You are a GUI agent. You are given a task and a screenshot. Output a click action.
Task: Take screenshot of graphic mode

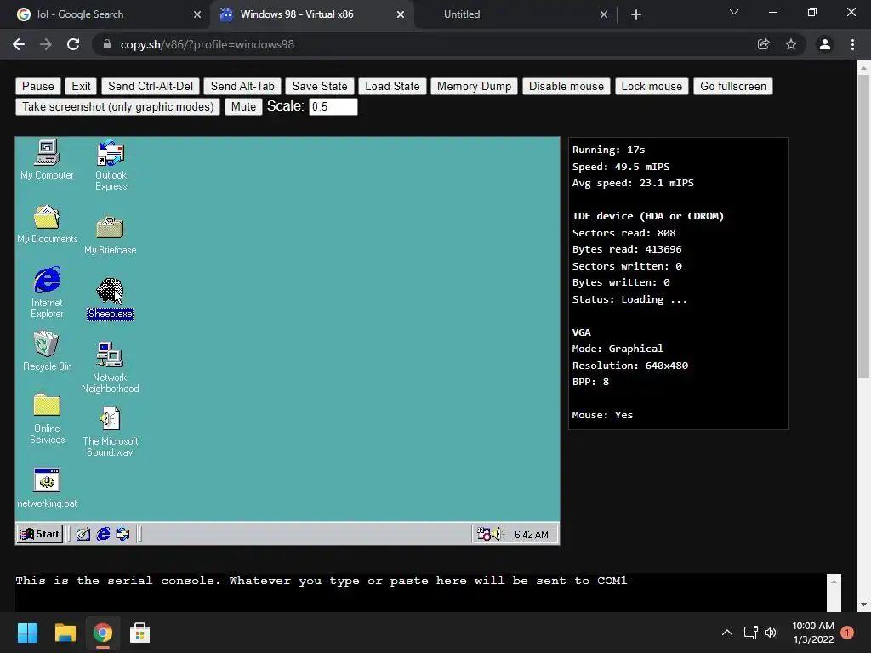(117, 106)
